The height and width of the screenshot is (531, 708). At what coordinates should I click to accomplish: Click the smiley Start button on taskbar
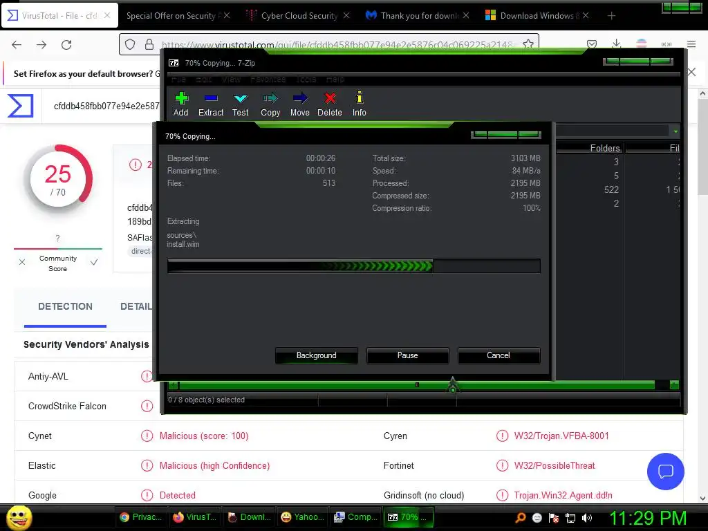[x=19, y=517]
